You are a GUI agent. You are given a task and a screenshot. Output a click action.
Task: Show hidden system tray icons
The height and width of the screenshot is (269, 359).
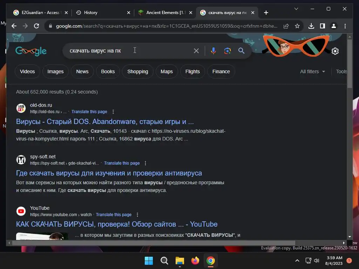point(297,261)
